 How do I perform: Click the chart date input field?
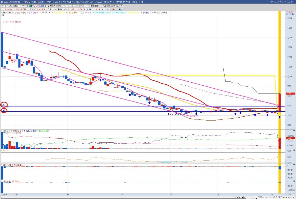tap(115, 6)
